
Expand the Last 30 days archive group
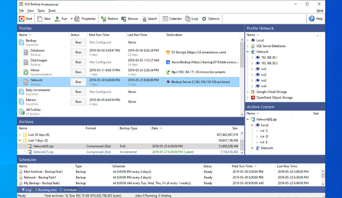pyautogui.click(x=20, y=135)
